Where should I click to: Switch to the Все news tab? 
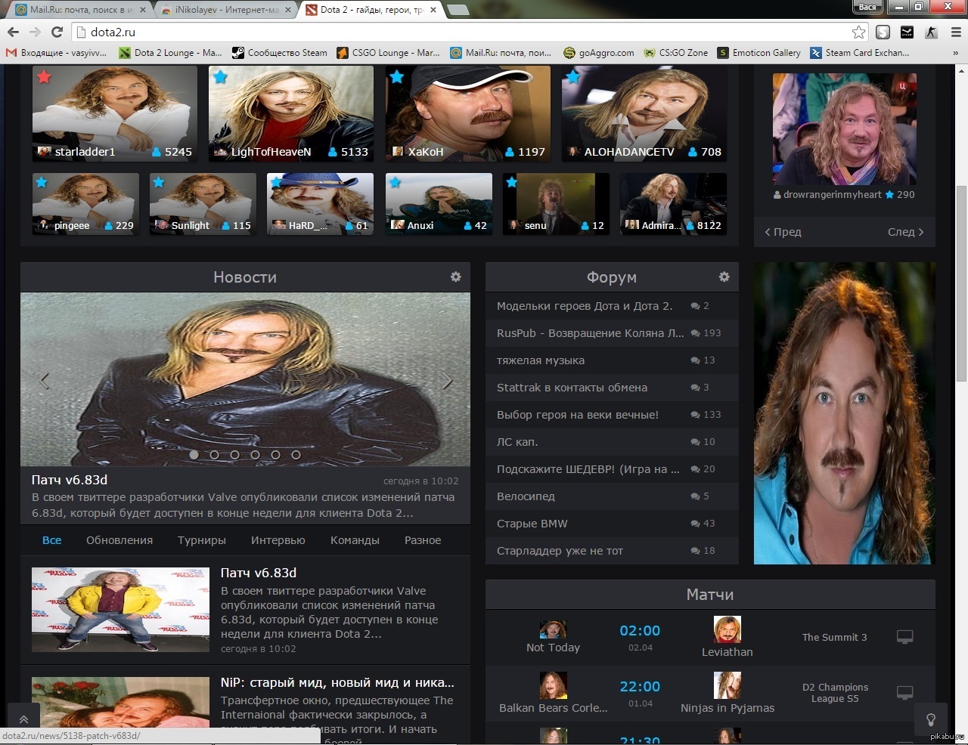(x=52, y=540)
